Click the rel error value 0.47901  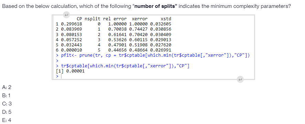tap(117, 45)
